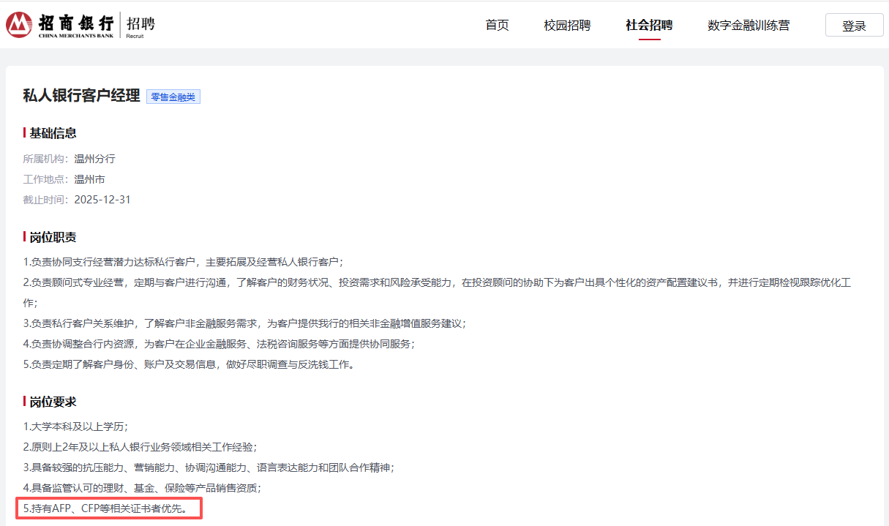Open 数字金融训练营 in the navigation bar

click(749, 25)
